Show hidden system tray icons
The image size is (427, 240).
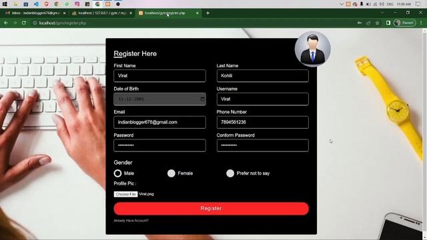342,4
